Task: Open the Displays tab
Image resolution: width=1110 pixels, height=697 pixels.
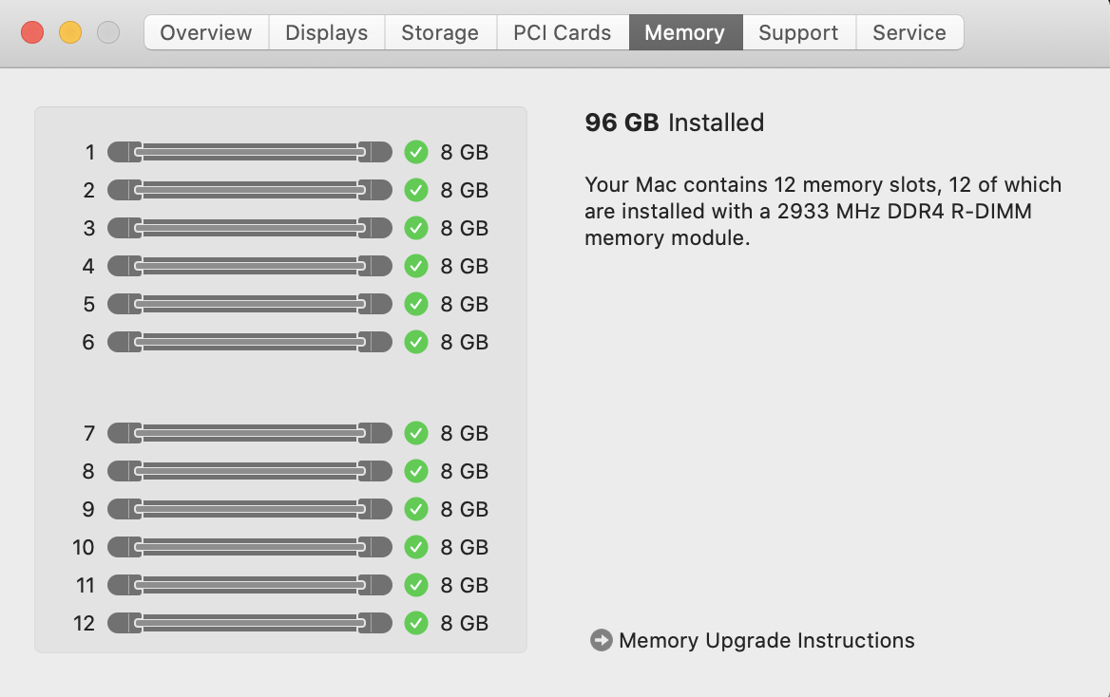Action: click(x=326, y=32)
